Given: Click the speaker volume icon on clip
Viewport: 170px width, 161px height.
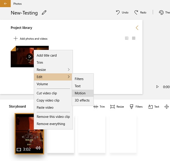Looking at the screenshot, I should [38, 148].
